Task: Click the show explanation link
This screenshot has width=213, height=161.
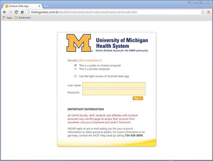Action: (90, 60)
